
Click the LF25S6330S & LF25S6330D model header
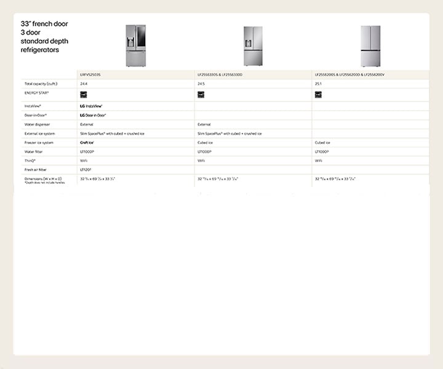pos(220,75)
